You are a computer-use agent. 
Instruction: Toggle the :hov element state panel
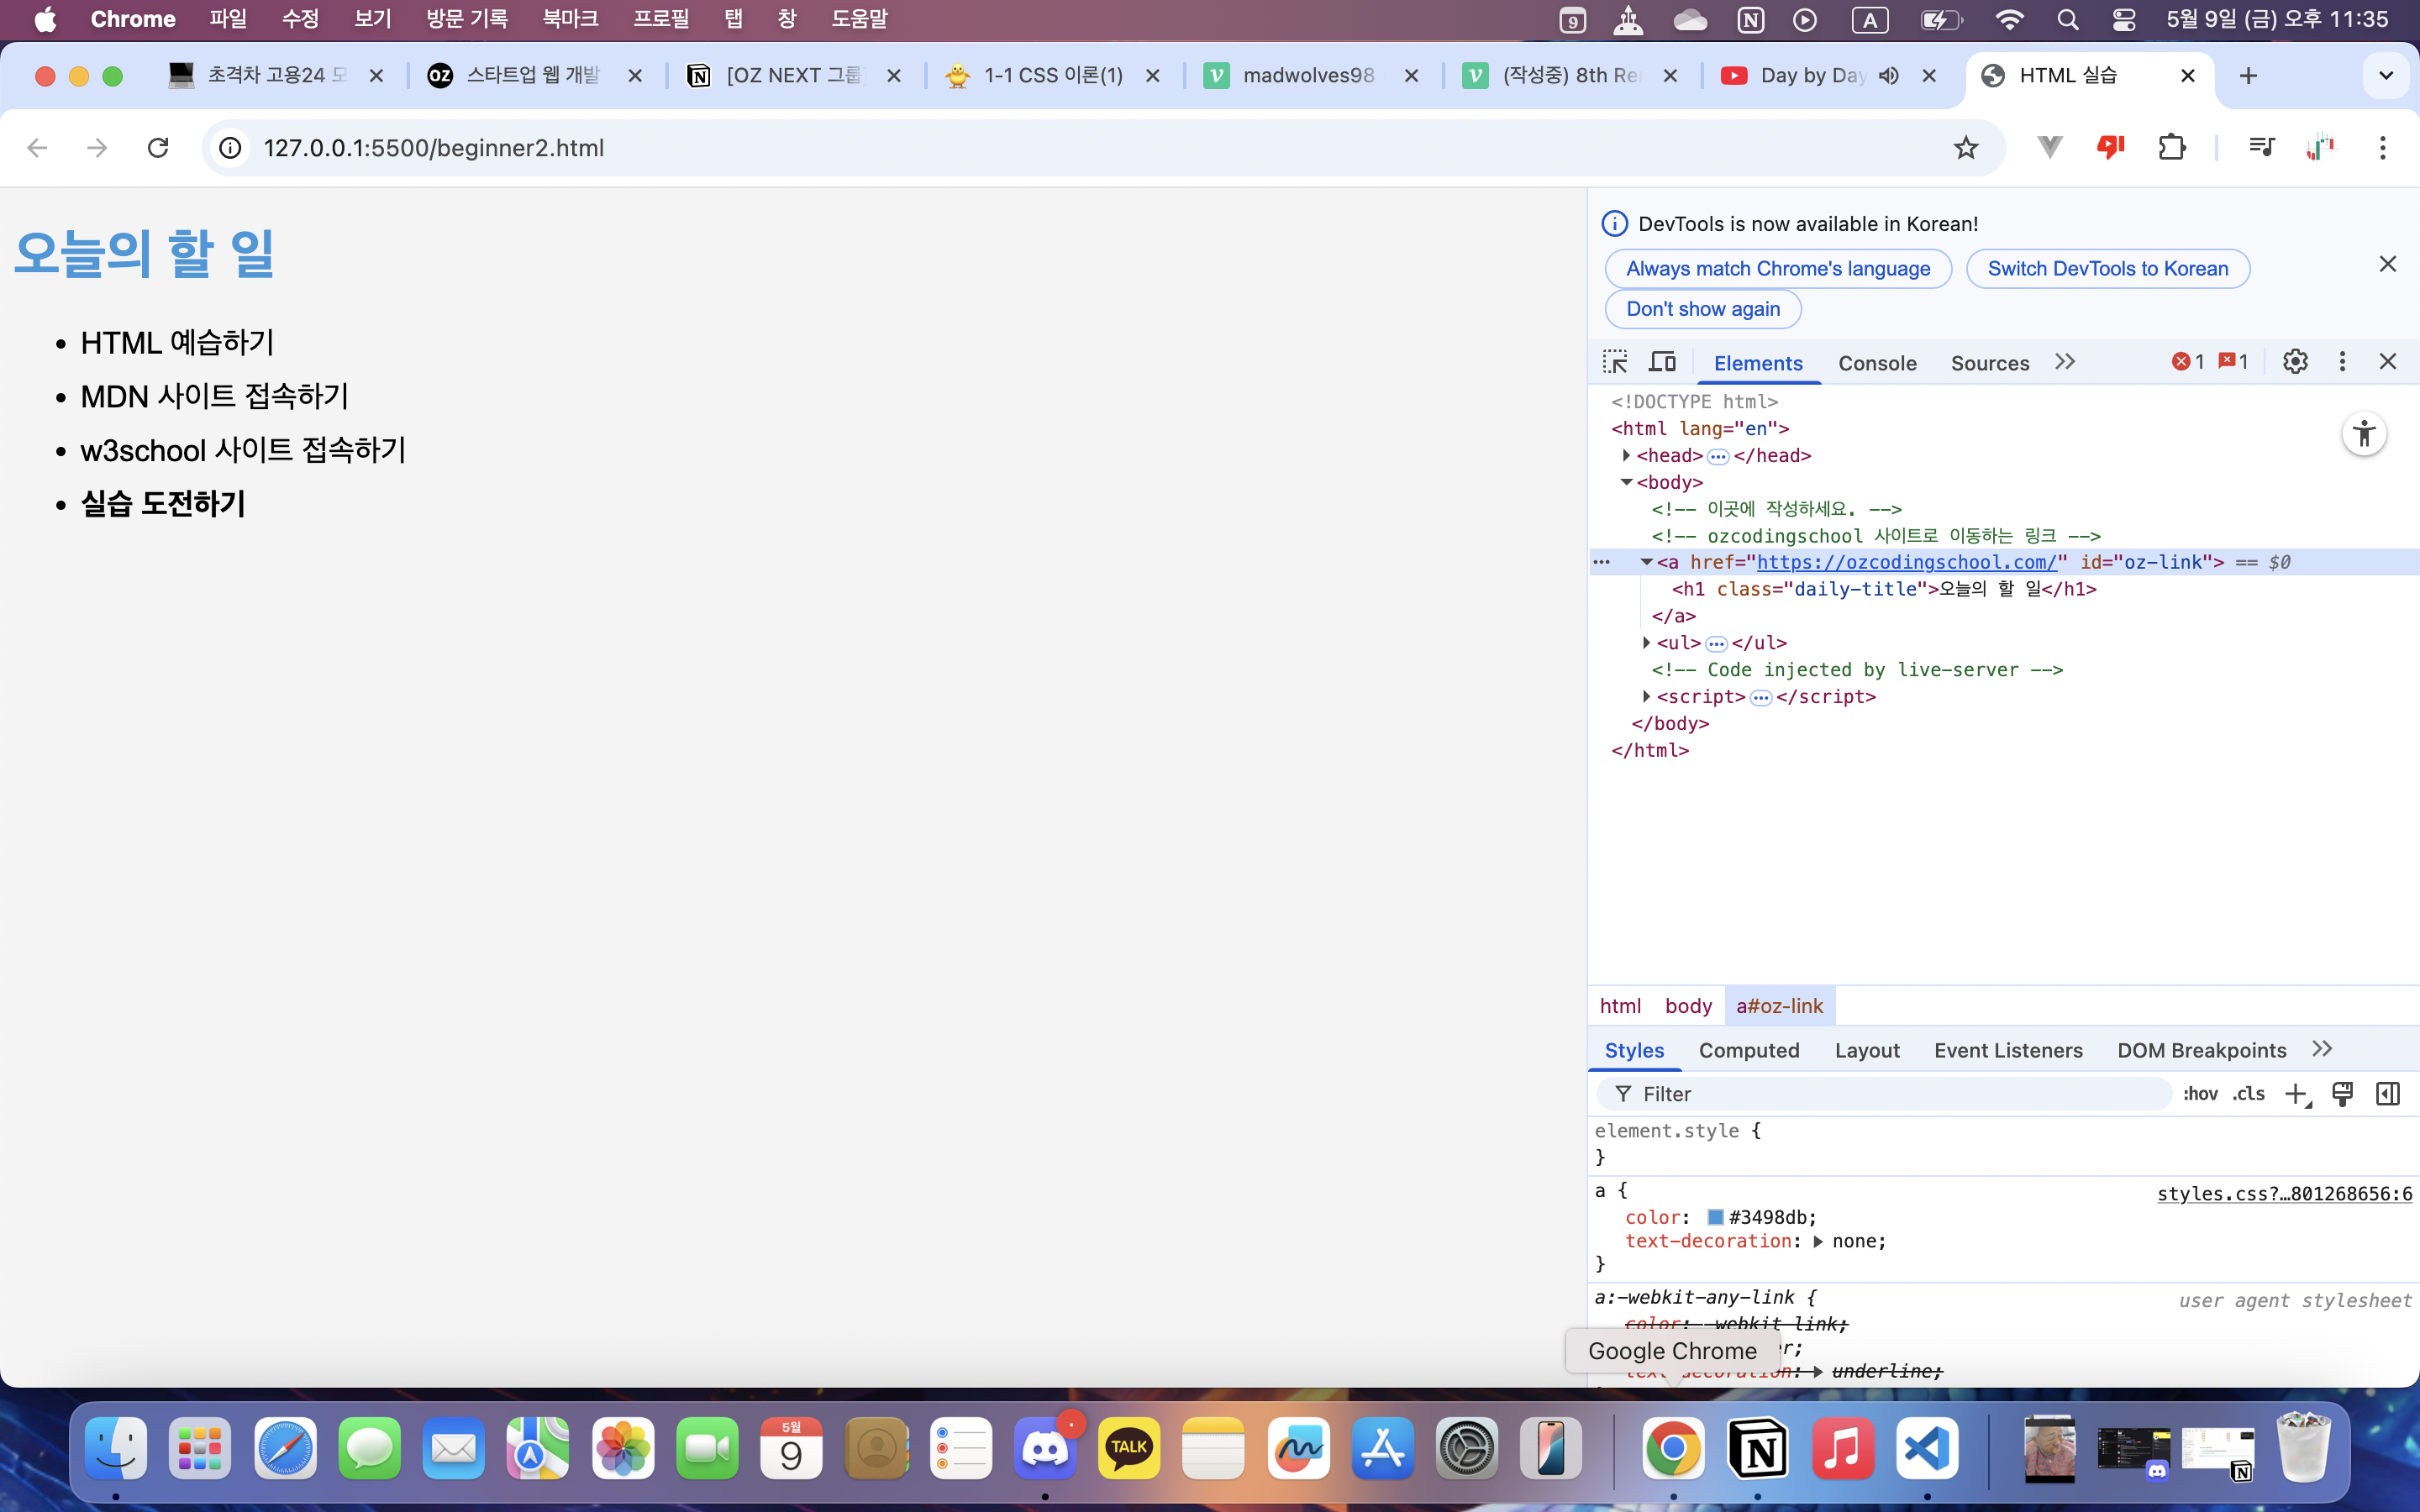tap(2199, 1094)
